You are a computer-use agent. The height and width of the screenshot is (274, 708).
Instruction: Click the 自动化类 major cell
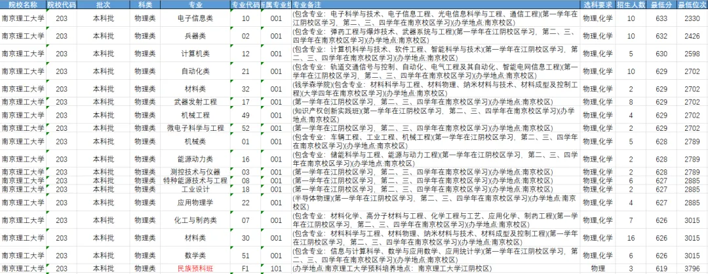pos(195,71)
